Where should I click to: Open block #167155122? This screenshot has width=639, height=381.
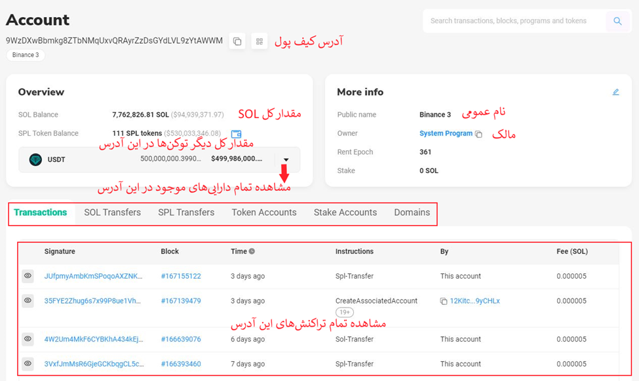(x=181, y=276)
